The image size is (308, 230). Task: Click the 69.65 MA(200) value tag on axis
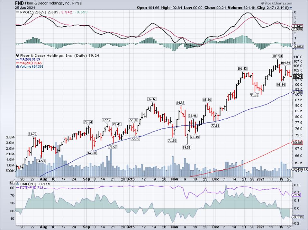(x=297, y=142)
